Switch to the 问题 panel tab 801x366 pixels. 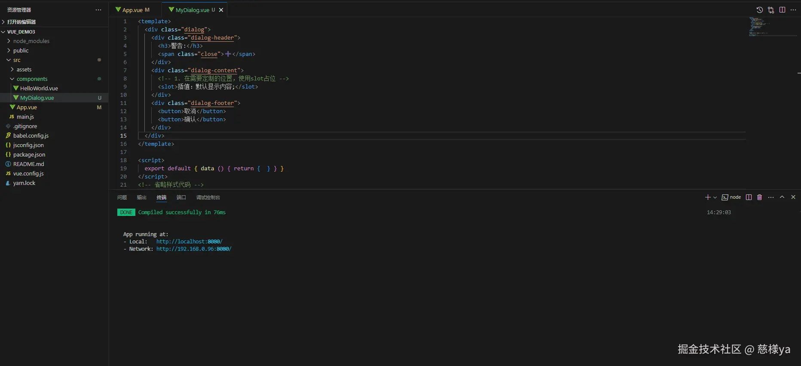[x=122, y=197]
